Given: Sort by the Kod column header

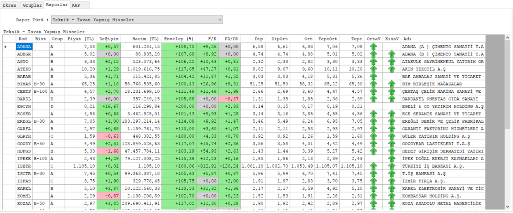Looking at the screenshot, I should pyautogui.click(x=24, y=39).
